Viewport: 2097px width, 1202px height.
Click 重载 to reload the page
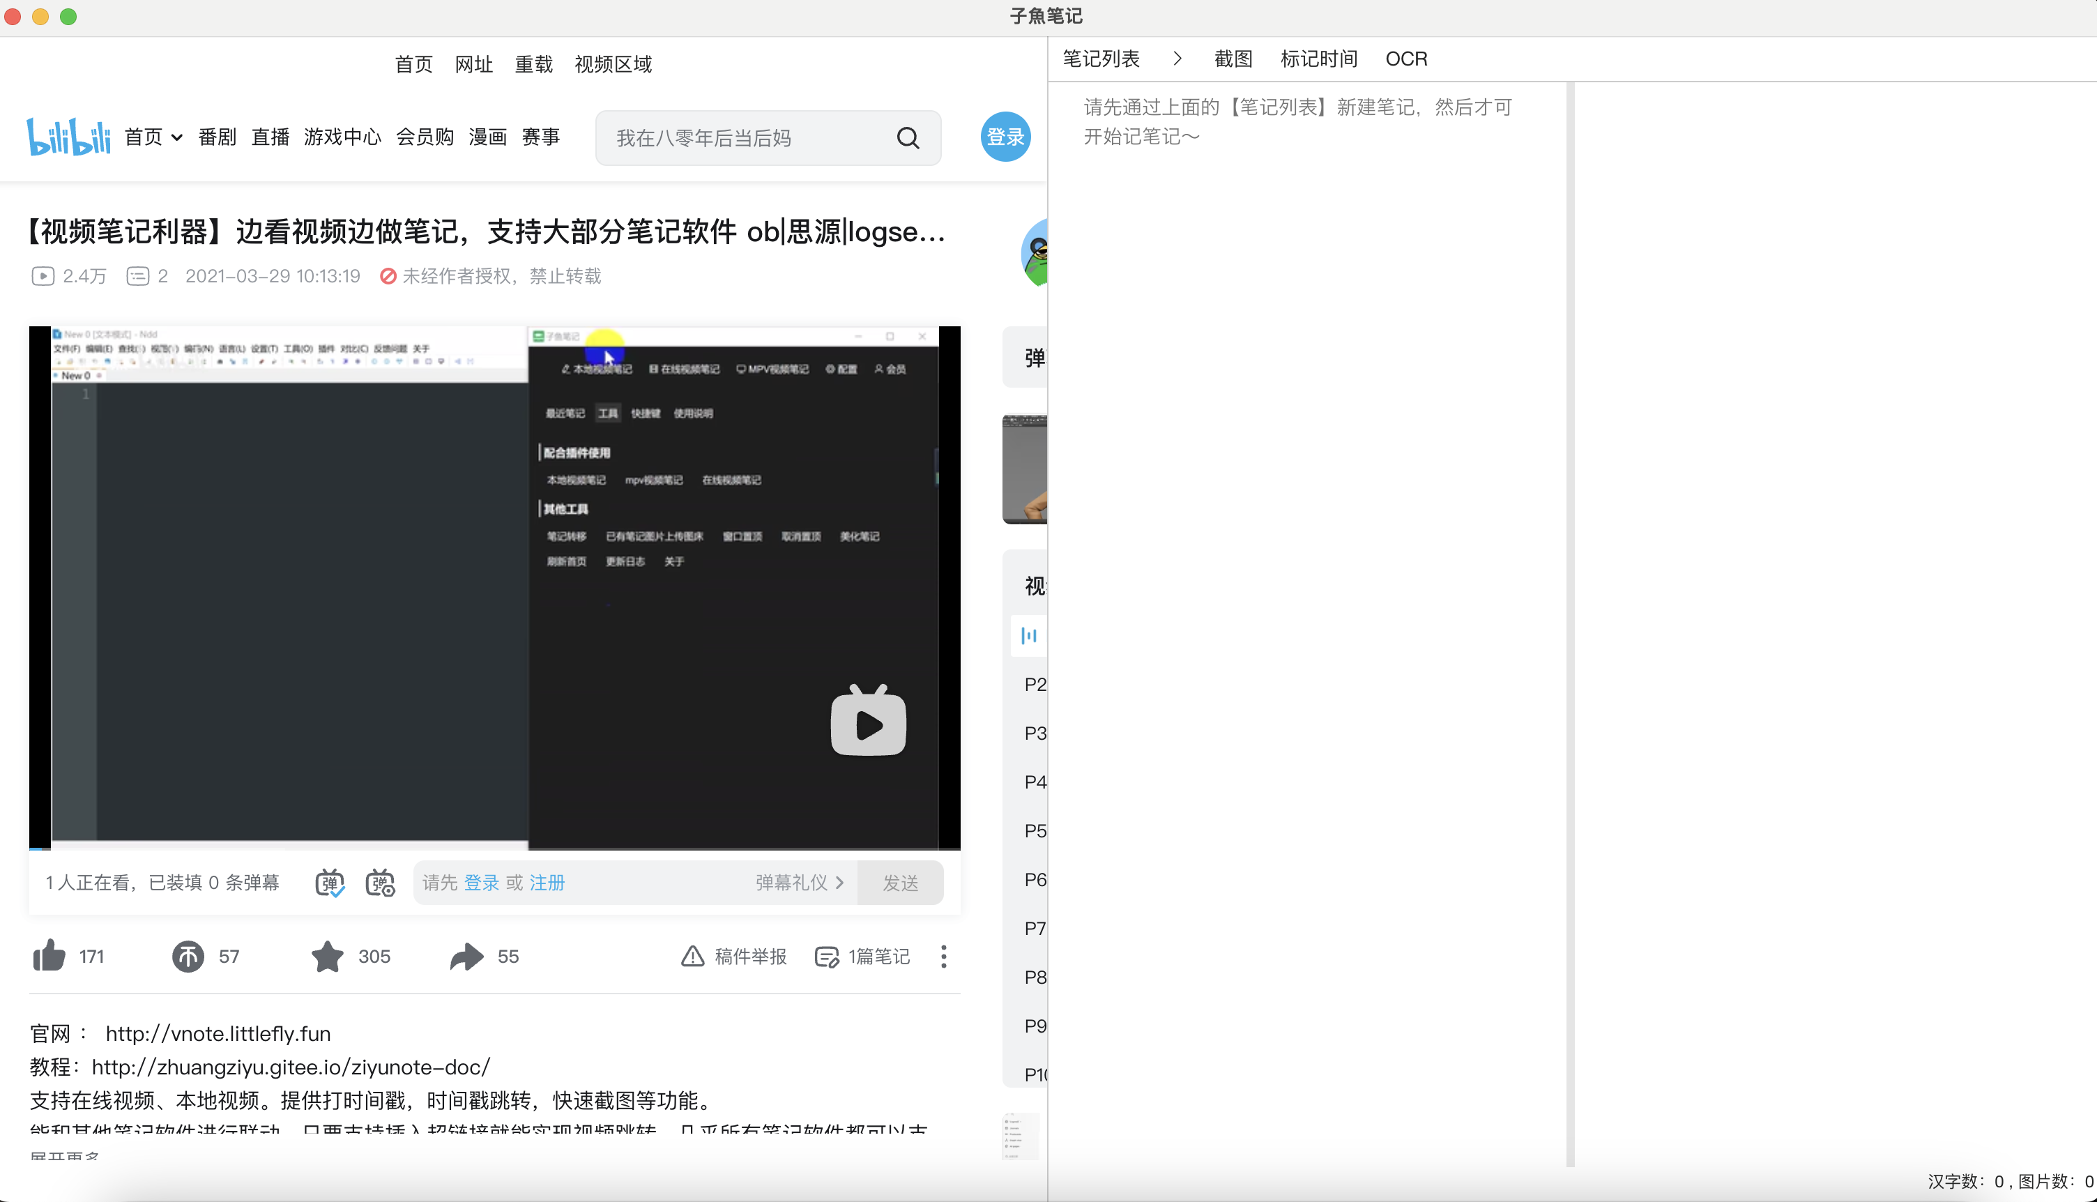(534, 64)
